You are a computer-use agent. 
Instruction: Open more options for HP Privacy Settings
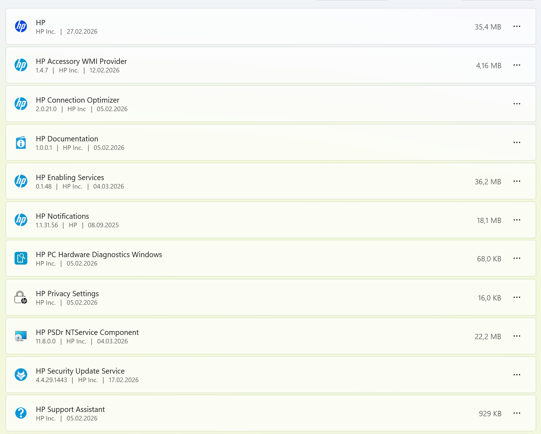(517, 297)
